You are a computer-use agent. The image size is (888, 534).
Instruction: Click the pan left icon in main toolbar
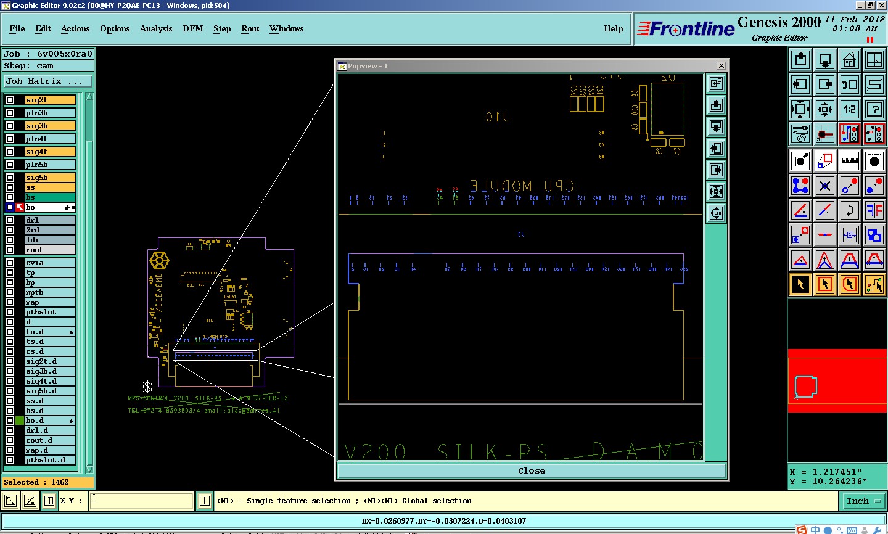pyautogui.click(x=800, y=84)
